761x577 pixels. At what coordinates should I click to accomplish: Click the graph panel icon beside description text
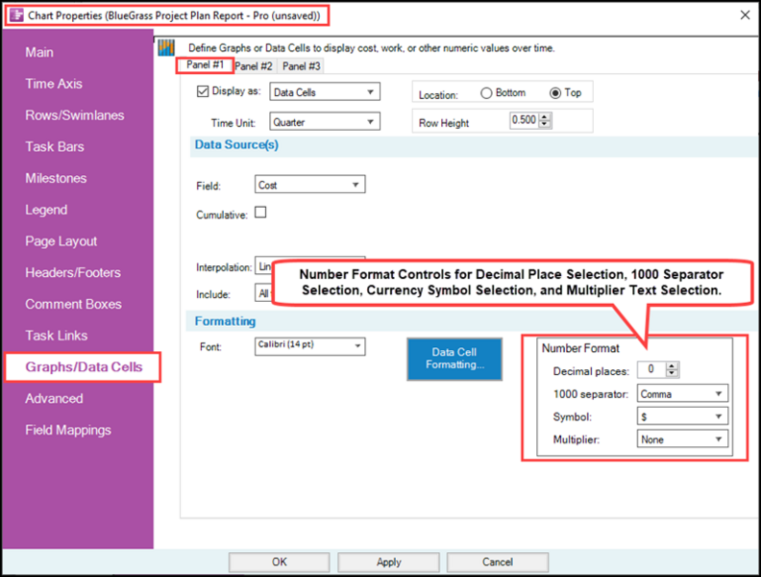point(166,47)
